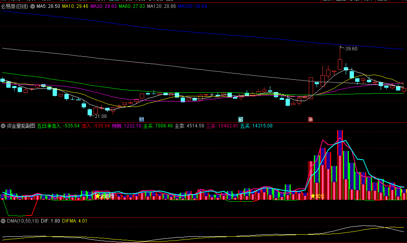Click the 39.60 high price marker
The width and height of the screenshot is (407, 243).
(x=351, y=49)
